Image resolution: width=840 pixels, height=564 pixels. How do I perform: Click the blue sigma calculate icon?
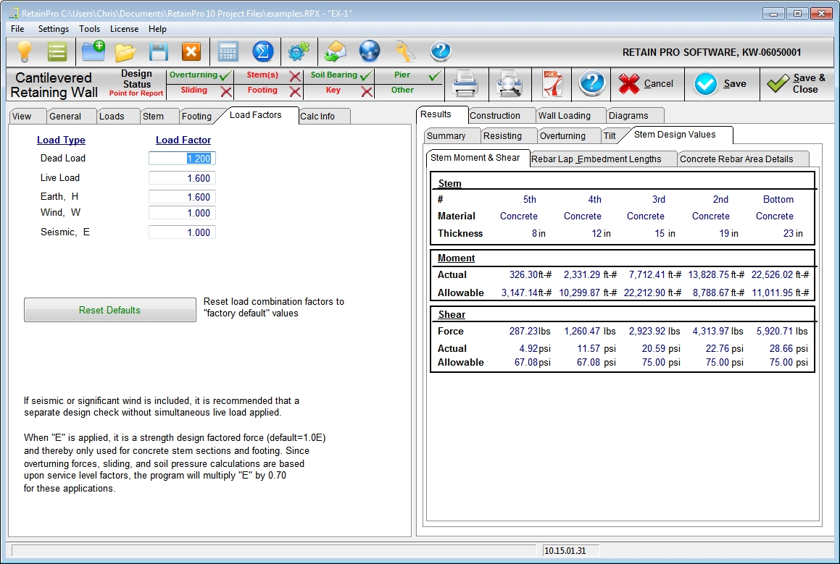click(263, 52)
